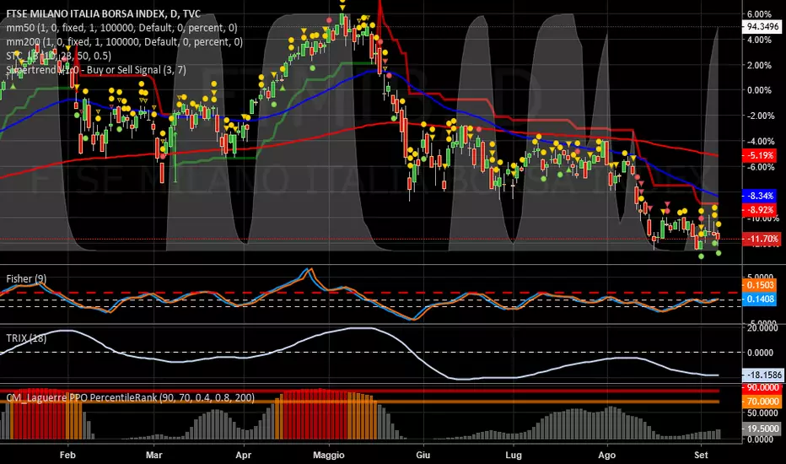Click the Lug label on time axis
This screenshot has width=786, height=464.
[514, 455]
